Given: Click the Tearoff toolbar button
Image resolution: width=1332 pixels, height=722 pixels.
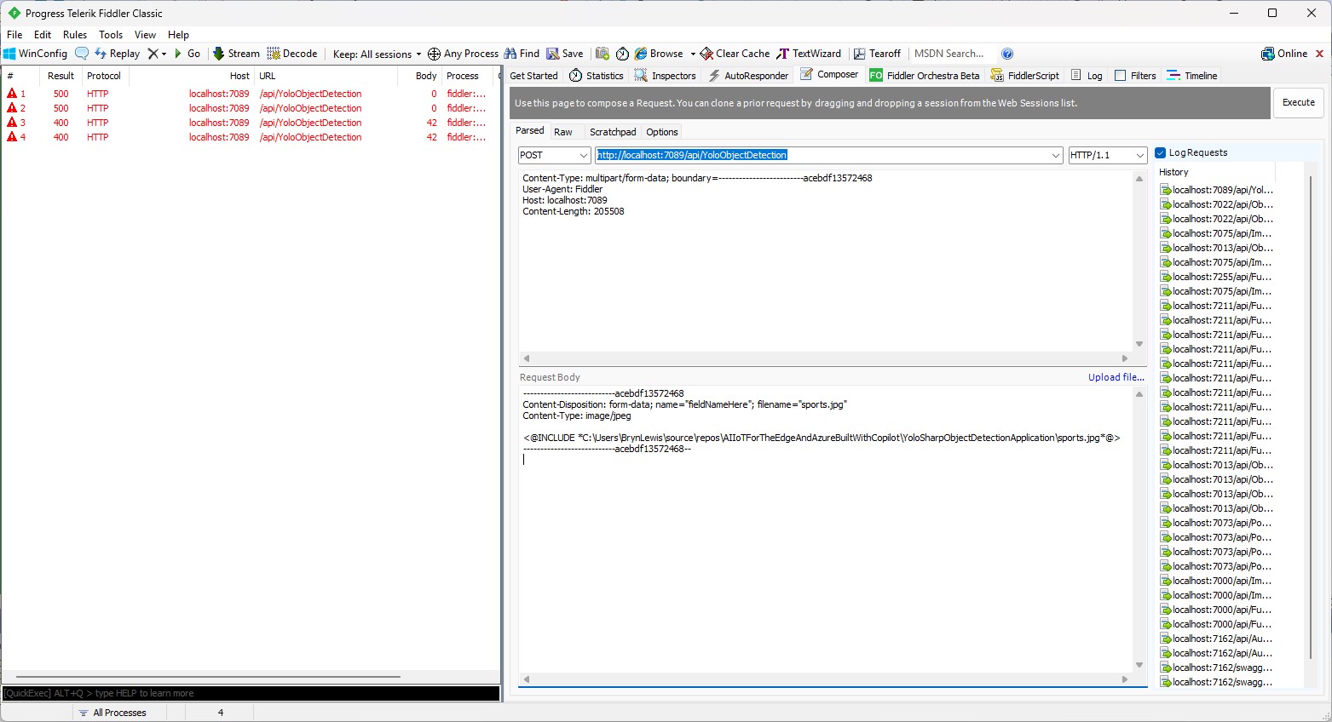Looking at the screenshot, I should pos(877,54).
